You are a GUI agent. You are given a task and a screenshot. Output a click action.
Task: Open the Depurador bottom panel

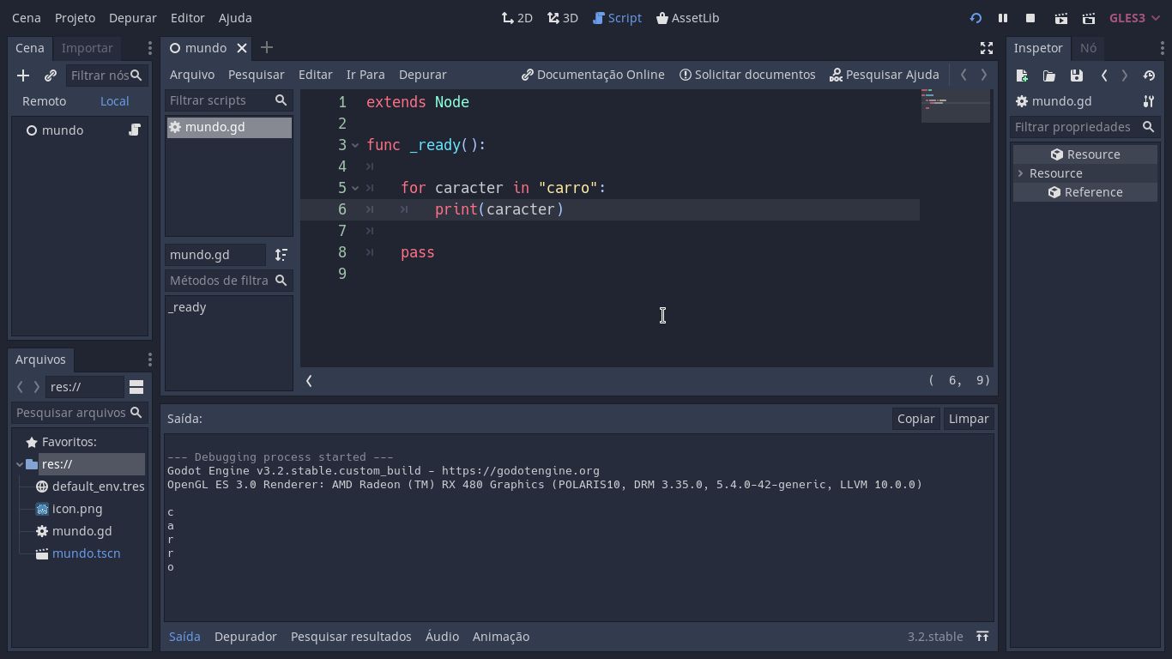coord(245,637)
